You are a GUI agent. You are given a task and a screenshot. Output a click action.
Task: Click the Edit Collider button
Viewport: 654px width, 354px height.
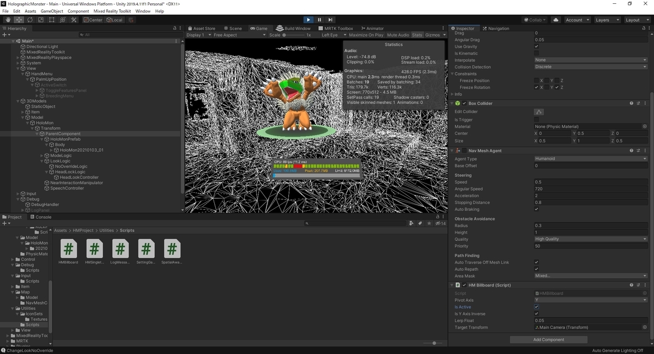click(x=538, y=112)
